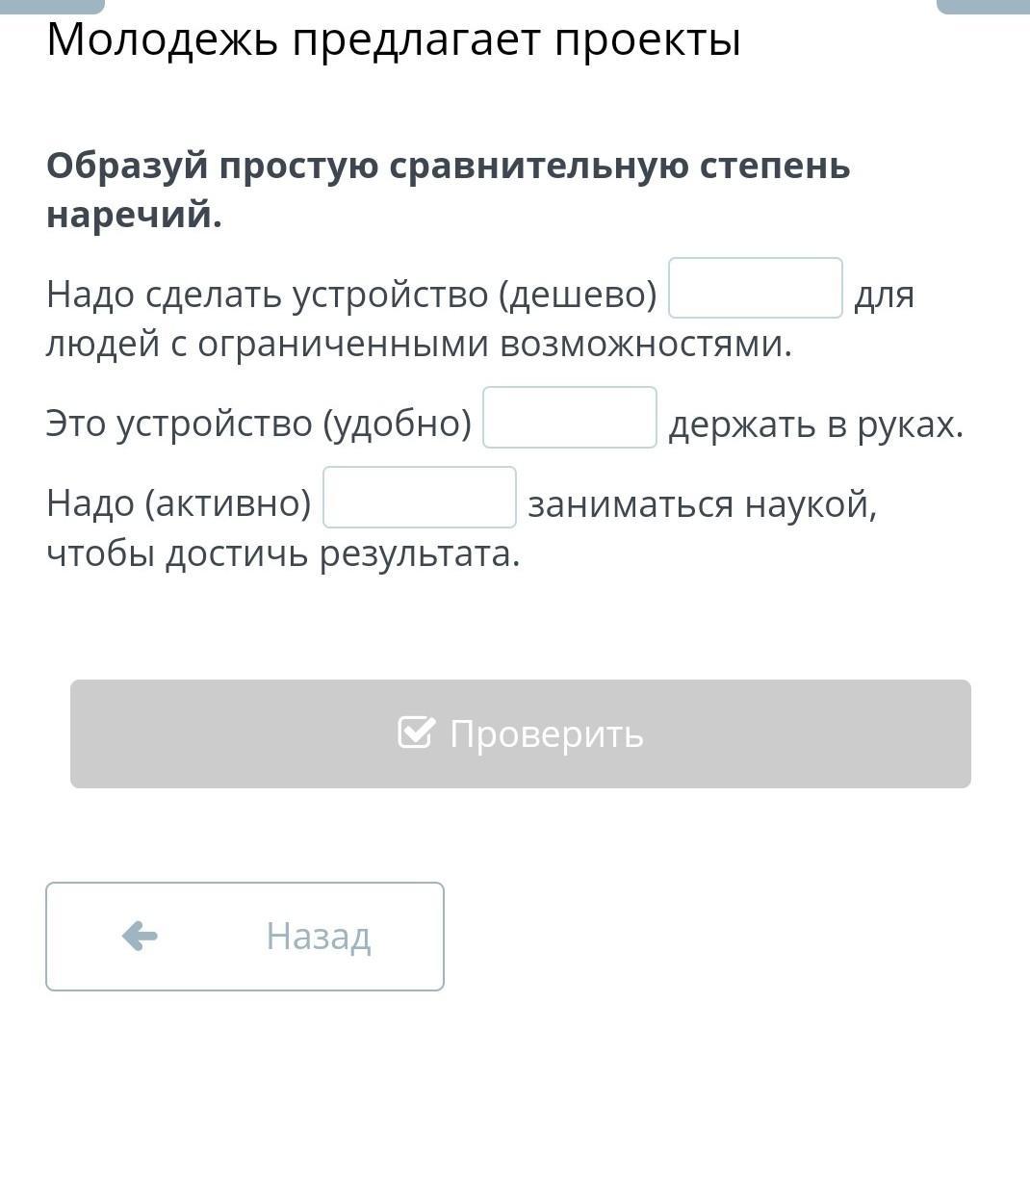Go back with the Назад button
1030x1183 pixels.
pos(245,937)
